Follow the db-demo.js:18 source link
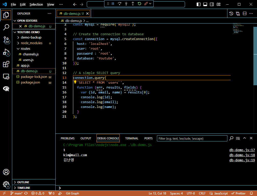257x196 pixels. pyautogui.click(x=242, y=155)
